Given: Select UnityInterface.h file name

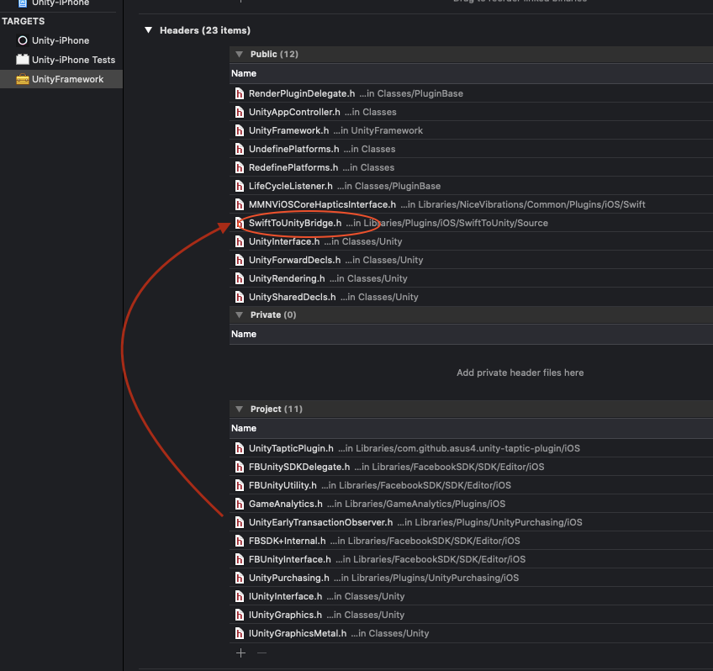Looking at the screenshot, I should (x=284, y=241).
